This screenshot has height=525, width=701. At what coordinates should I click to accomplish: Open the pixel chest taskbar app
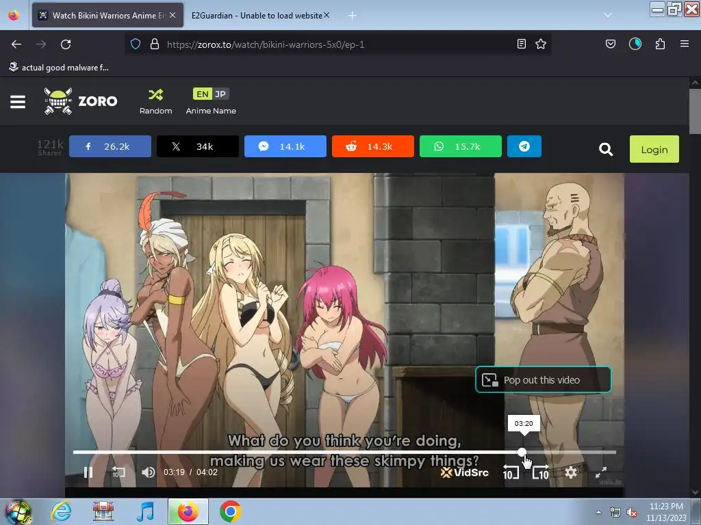[103, 511]
